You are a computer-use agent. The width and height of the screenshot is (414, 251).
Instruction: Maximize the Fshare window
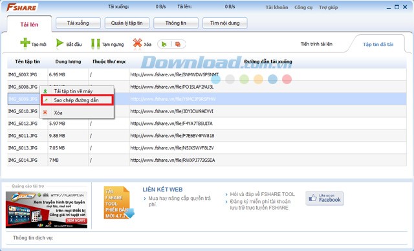(x=397, y=7)
